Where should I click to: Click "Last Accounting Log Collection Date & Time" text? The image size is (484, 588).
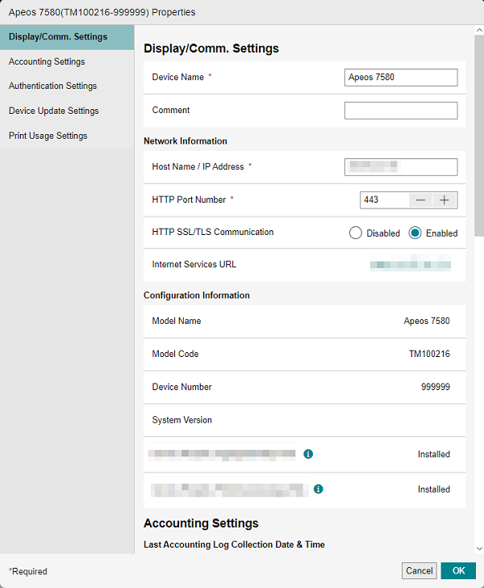[x=234, y=544]
